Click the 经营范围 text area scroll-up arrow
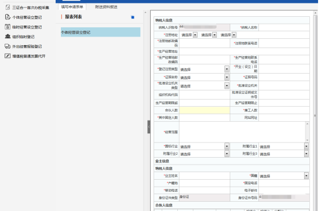 (307, 123)
